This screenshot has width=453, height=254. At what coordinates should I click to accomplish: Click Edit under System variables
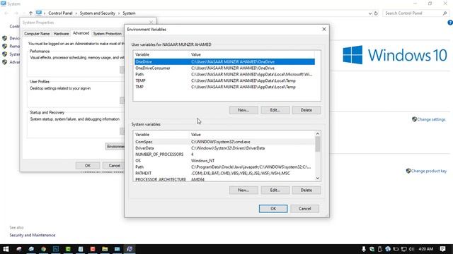[275, 190]
